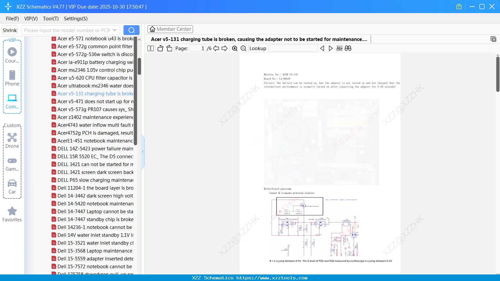Toggle the Abi whole-word match icon
500x281 pixels.
339,48
